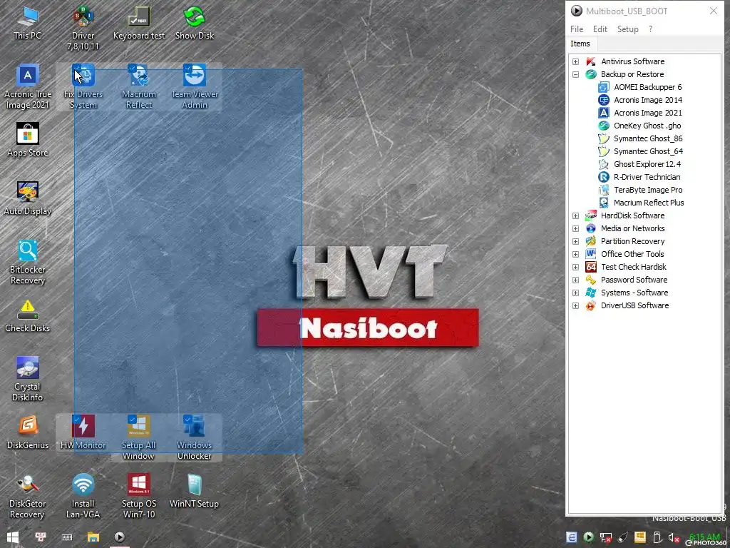Viewport: 730px width, 548px height.
Task: Open the on-screen keyboard taskbar icon
Action: (66, 537)
